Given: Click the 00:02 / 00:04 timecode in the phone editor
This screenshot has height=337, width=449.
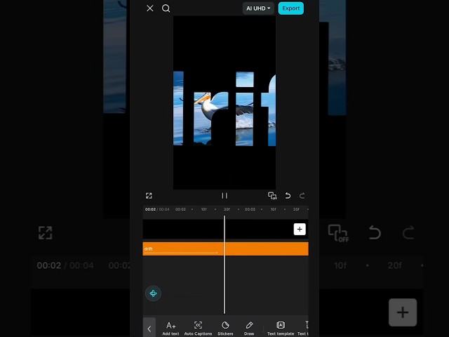Looking at the screenshot, I should click(x=157, y=209).
